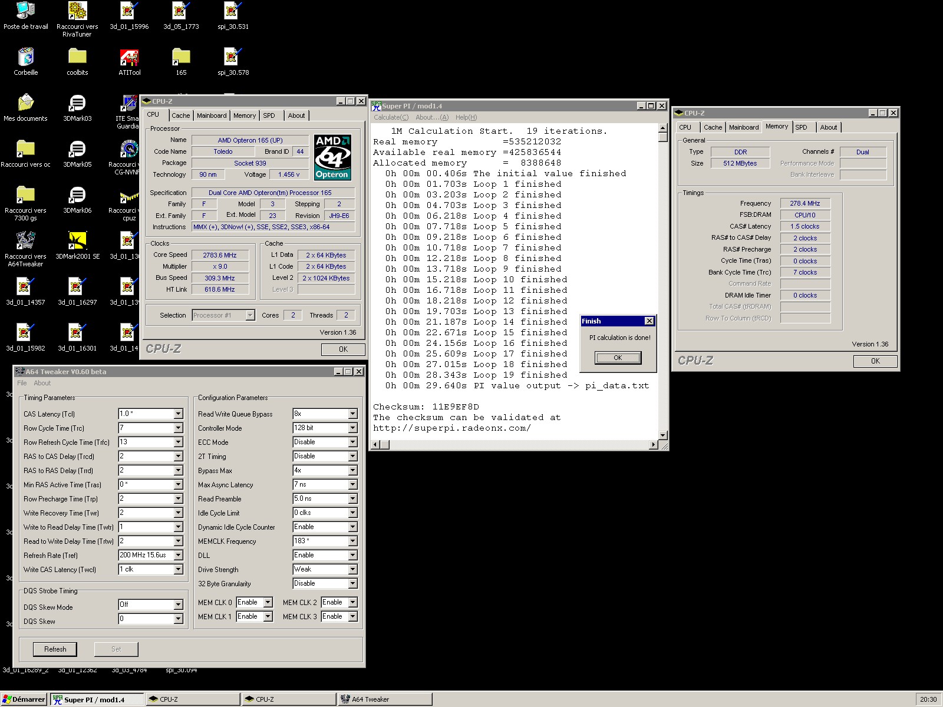
Task: Open the MEM CLK 3 dropdown
Action: click(x=352, y=617)
